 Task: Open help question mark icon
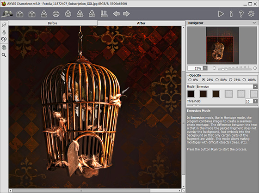[241, 14]
